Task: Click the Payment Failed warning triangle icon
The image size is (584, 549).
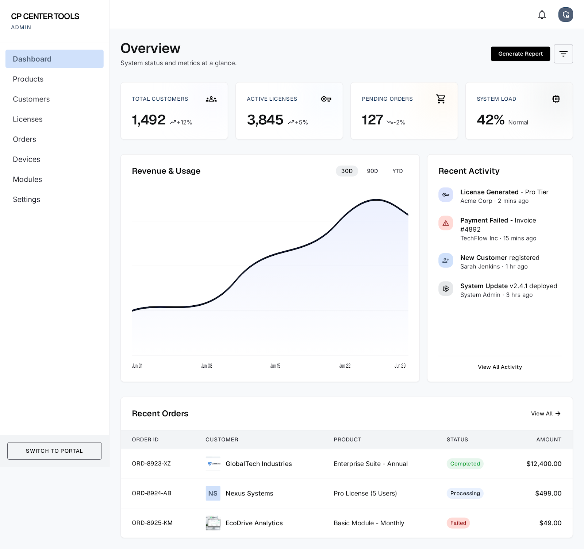Action: pos(446,223)
